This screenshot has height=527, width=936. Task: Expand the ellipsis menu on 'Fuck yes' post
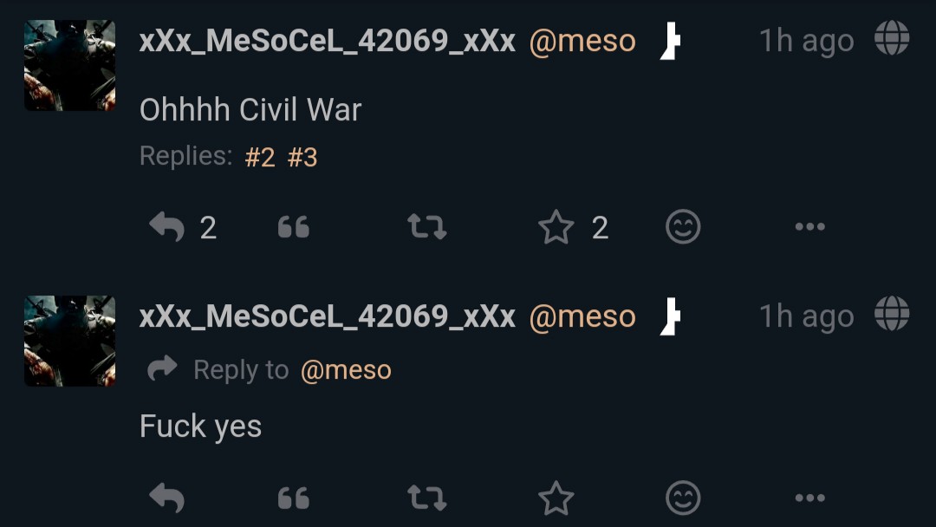click(x=810, y=498)
